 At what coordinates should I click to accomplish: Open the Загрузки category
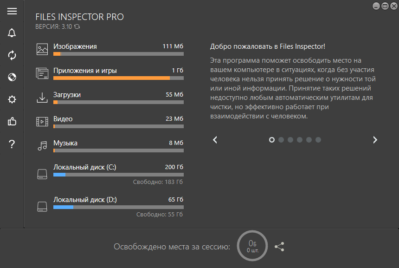coord(67,95)
